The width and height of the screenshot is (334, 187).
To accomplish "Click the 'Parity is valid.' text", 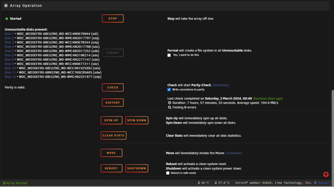I will 15,87.
